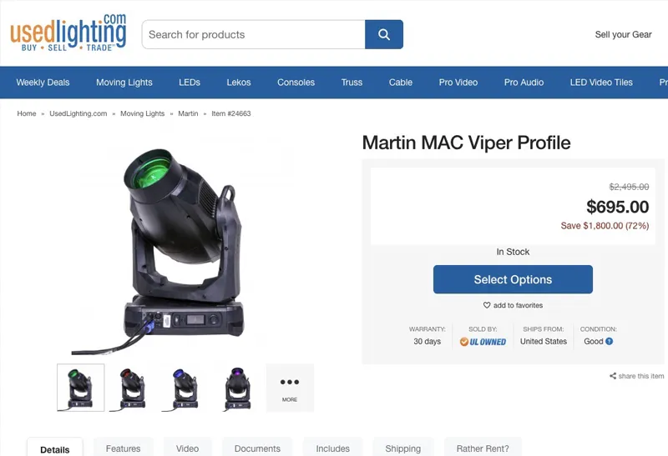
Task: Select purple-lit front view thumbnail
Action: point(237,388)
